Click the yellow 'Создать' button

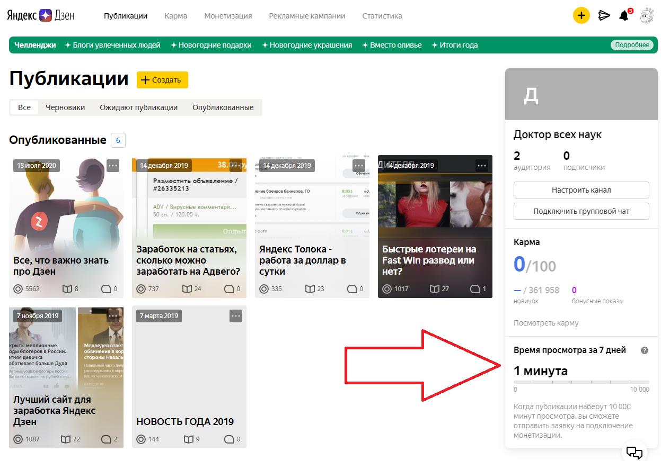tap(162, 80)
